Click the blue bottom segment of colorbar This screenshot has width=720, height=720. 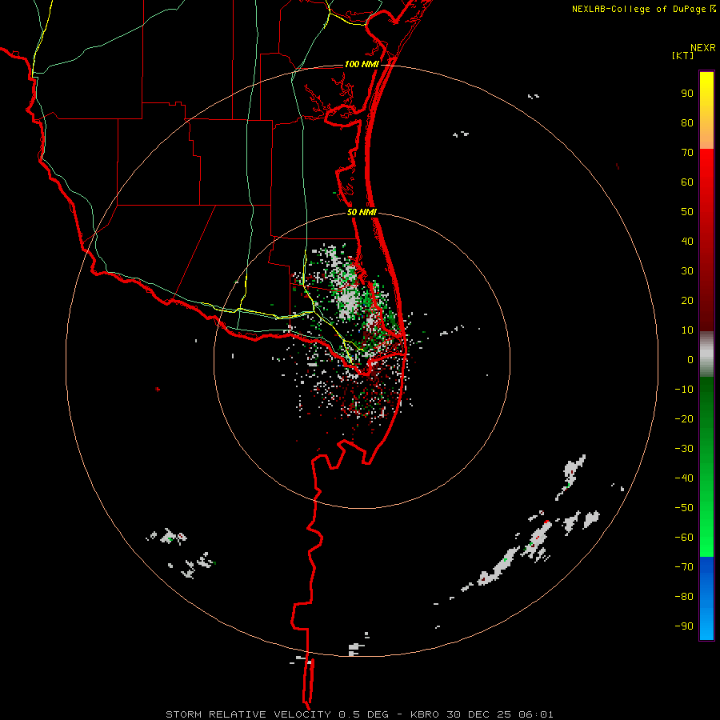click(x=706, y=598)
